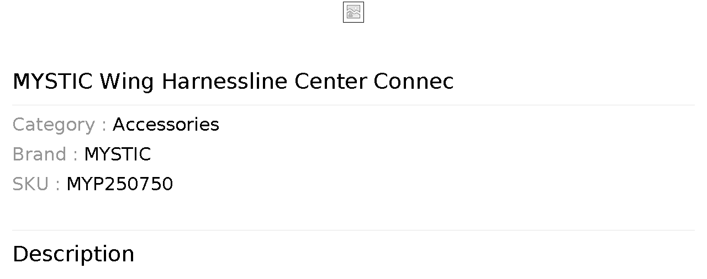Click the truncated word Connec in title
This screenshot has width=707, height=279.
point(413,82)
